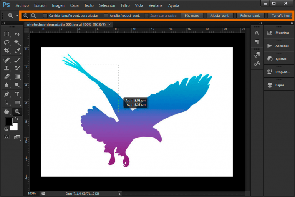
Task: Open the Ayuda menu
Action: point(174,5)
